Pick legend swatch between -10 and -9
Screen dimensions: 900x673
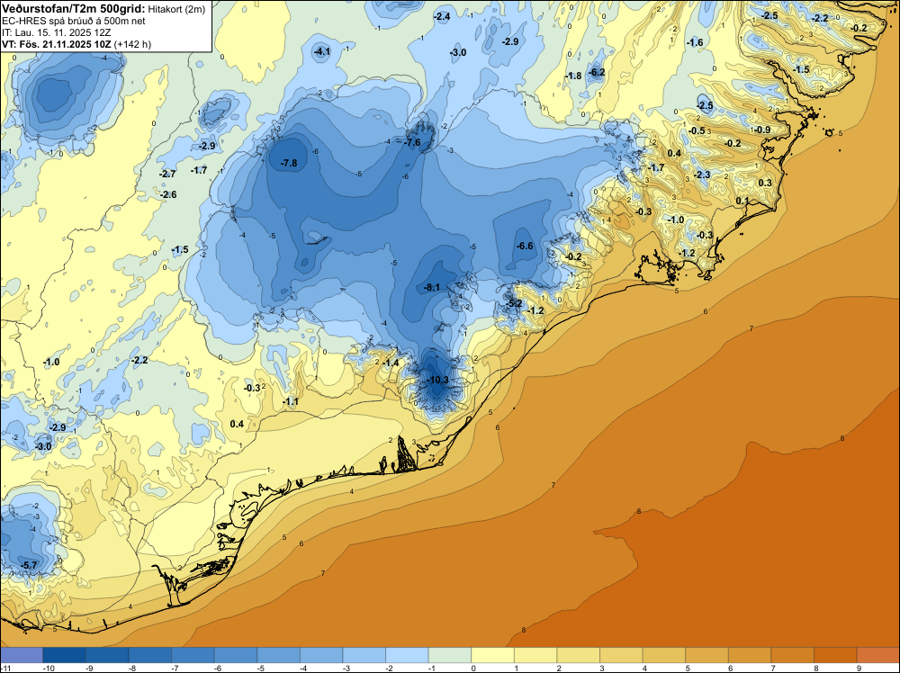pos(64,655)
